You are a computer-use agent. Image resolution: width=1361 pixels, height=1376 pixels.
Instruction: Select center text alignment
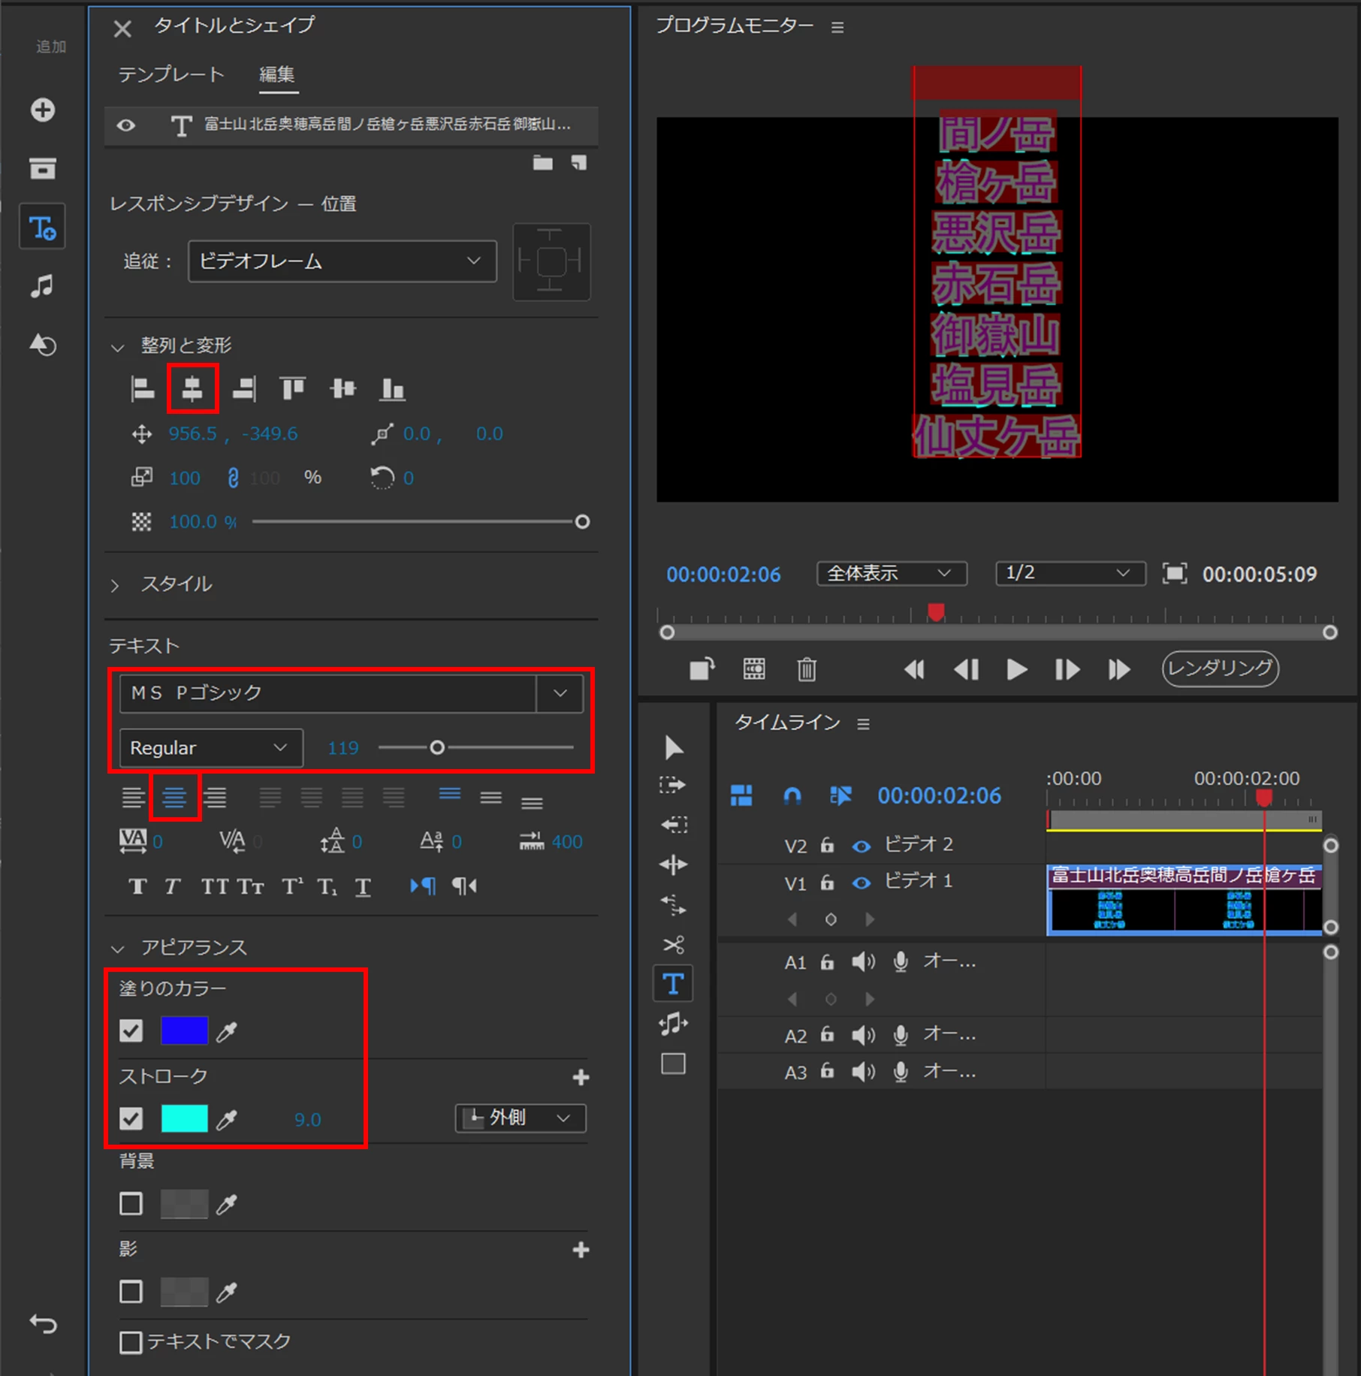pyautogui.click(x=174, y=797)
